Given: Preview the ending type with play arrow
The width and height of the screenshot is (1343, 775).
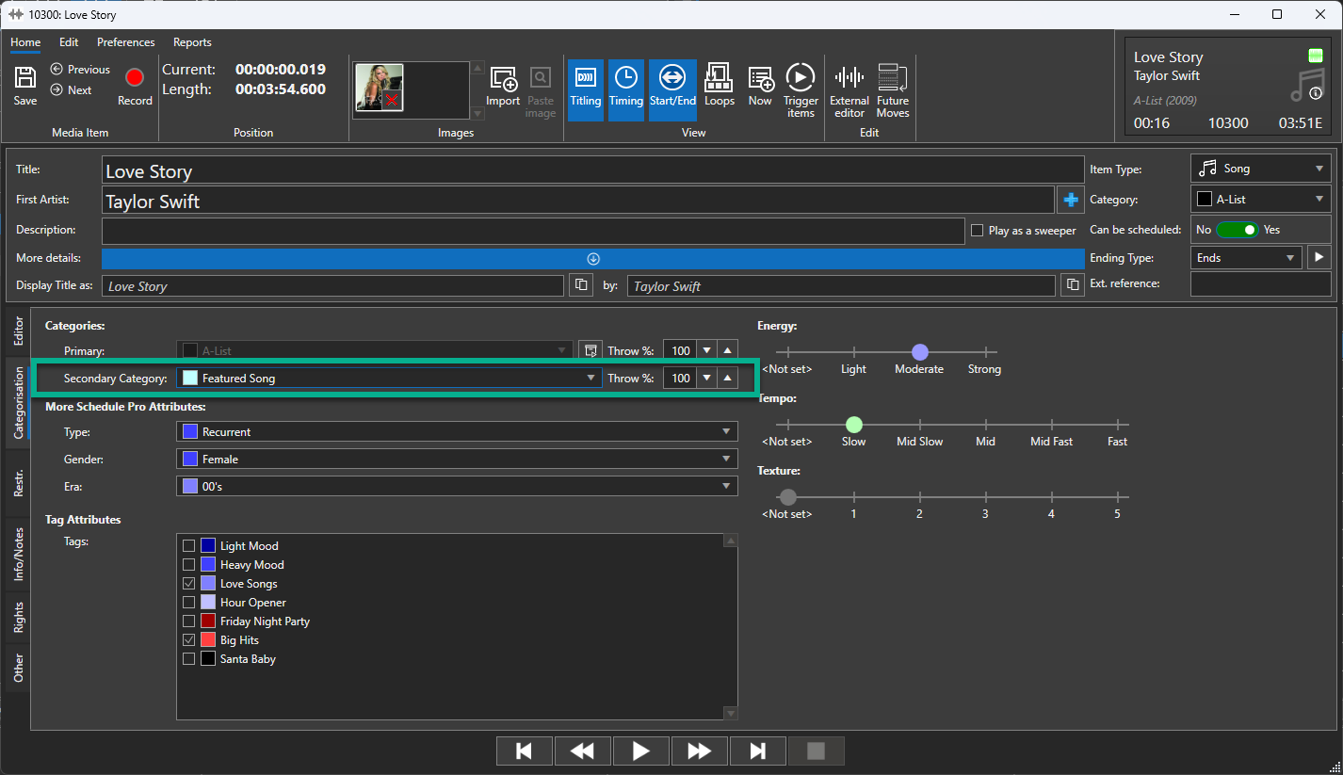Looking at the screenshot, I should click(1319, 257).
